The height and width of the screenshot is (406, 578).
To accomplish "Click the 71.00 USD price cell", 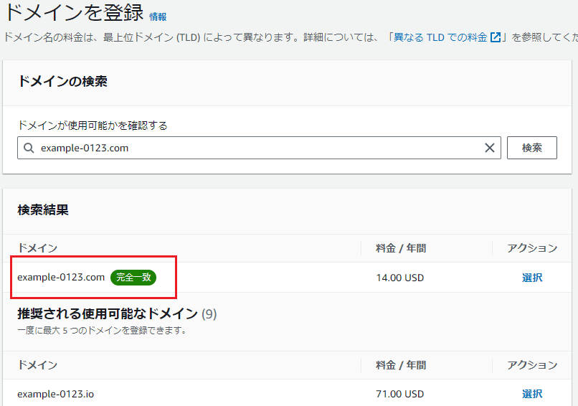I will tap(400, 395).
